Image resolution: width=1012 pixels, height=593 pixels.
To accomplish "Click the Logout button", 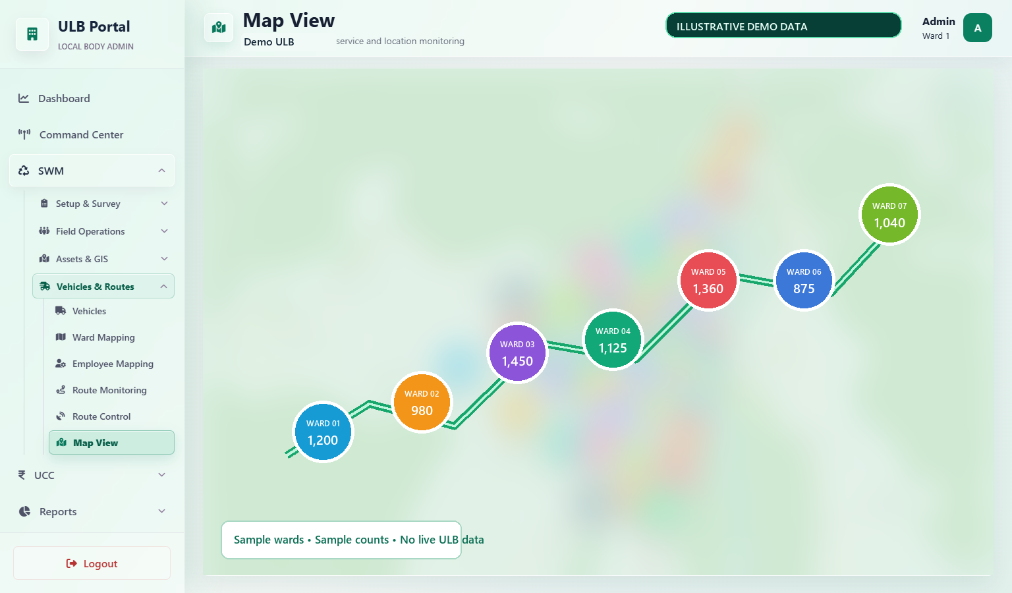I will click(x=92, y=563).
